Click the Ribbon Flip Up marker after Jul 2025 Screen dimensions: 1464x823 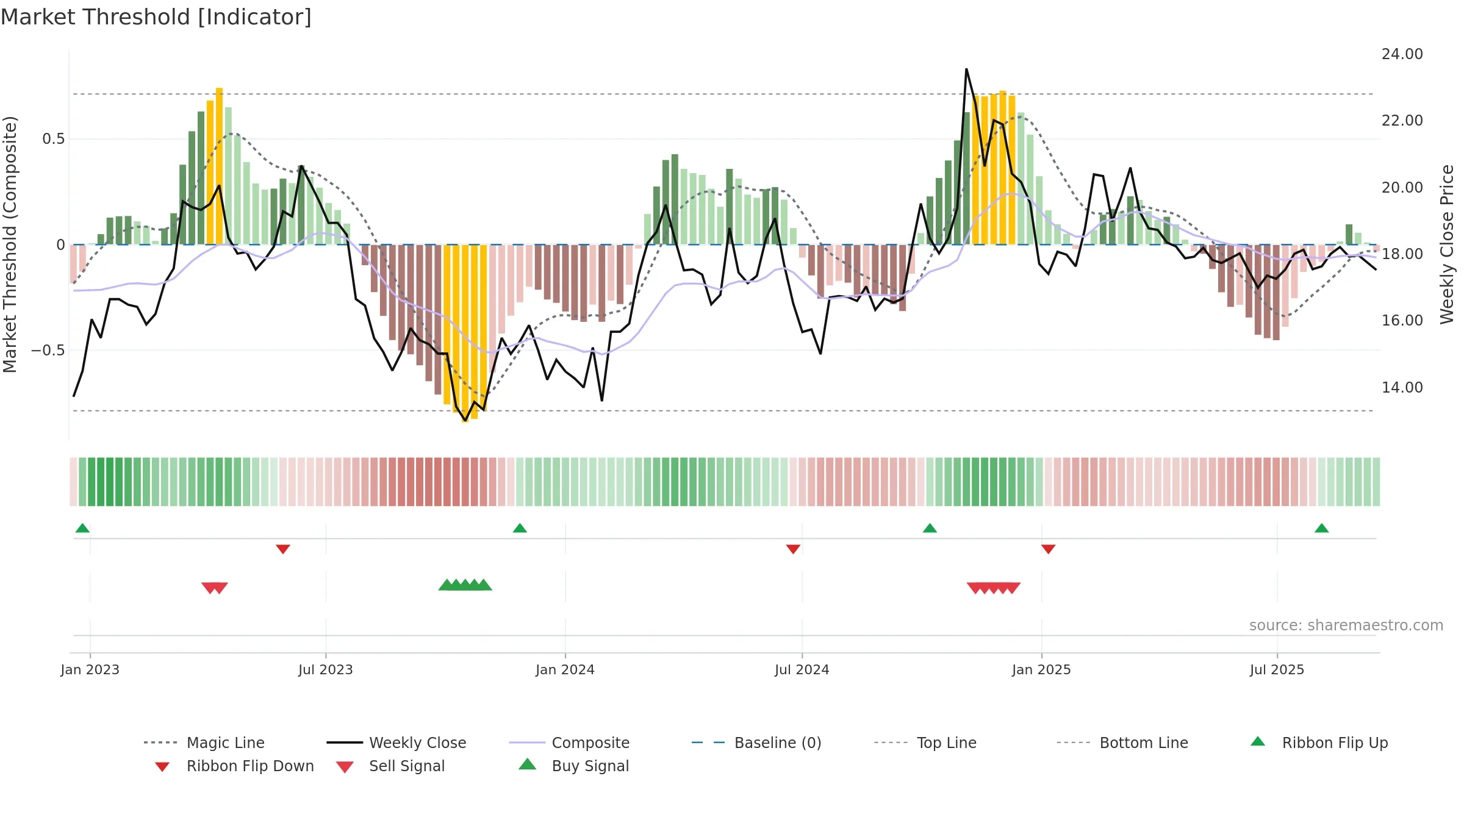point(1321,528)
